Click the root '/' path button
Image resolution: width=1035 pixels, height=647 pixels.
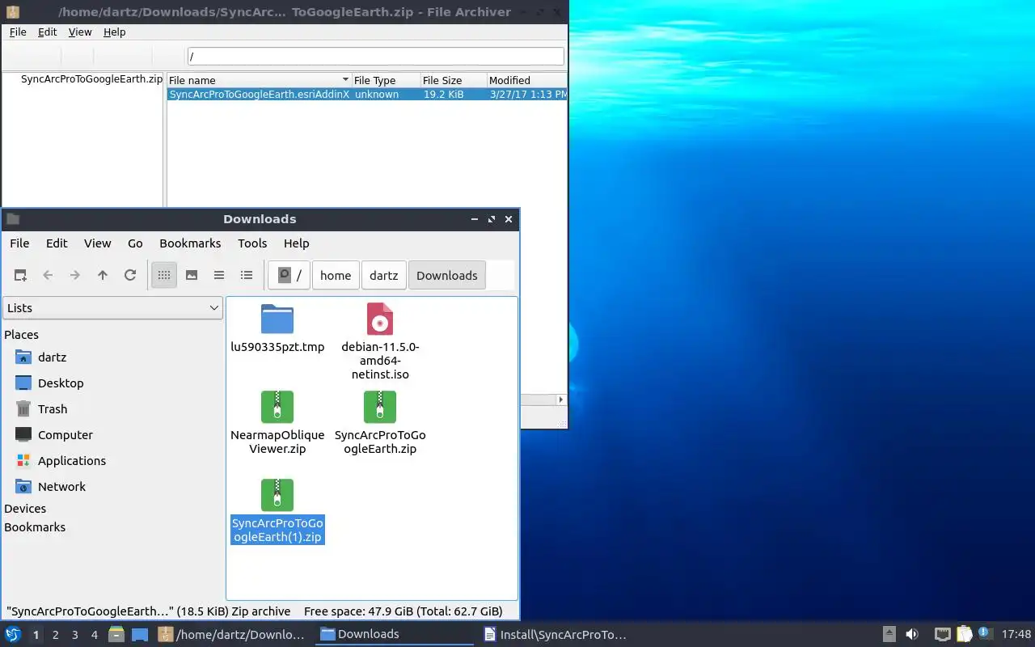(x=289, y=275)
